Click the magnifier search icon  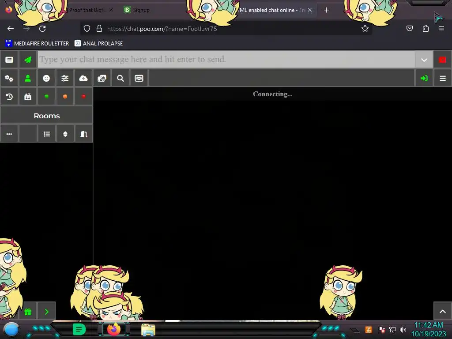point(121,78)
